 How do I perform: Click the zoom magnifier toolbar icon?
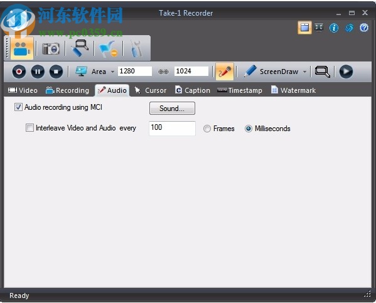coord(322,72)
